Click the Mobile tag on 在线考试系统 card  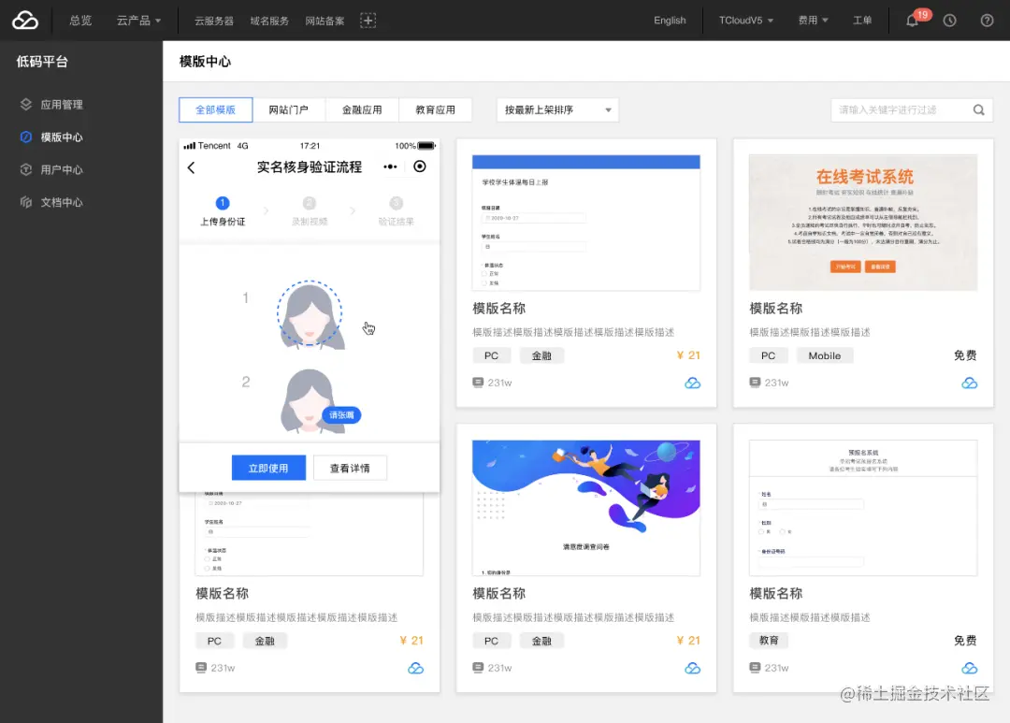tap(825, 355)
